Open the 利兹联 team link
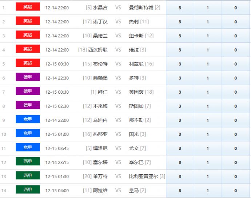 (136, 64)
